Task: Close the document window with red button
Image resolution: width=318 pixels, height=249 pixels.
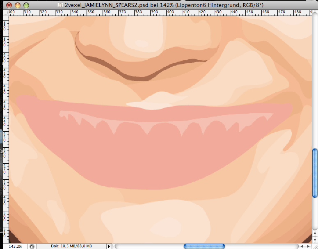Action: coord(9,5)
